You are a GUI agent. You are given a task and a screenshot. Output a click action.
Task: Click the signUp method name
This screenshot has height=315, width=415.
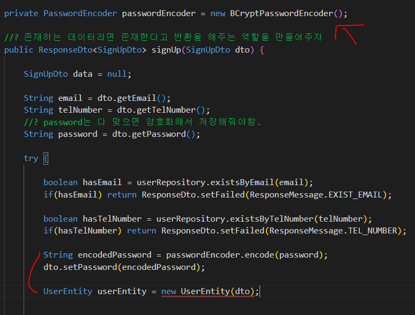[166, 50]
